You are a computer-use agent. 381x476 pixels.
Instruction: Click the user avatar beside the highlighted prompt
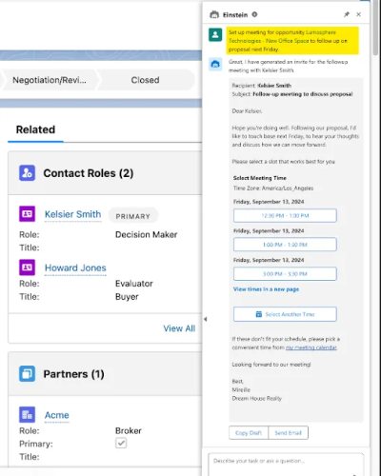point(215,34)
